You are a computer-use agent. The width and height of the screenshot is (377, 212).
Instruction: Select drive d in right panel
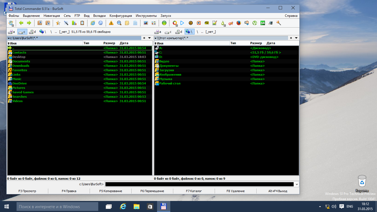pyautogui.click(x=179, y=32)
